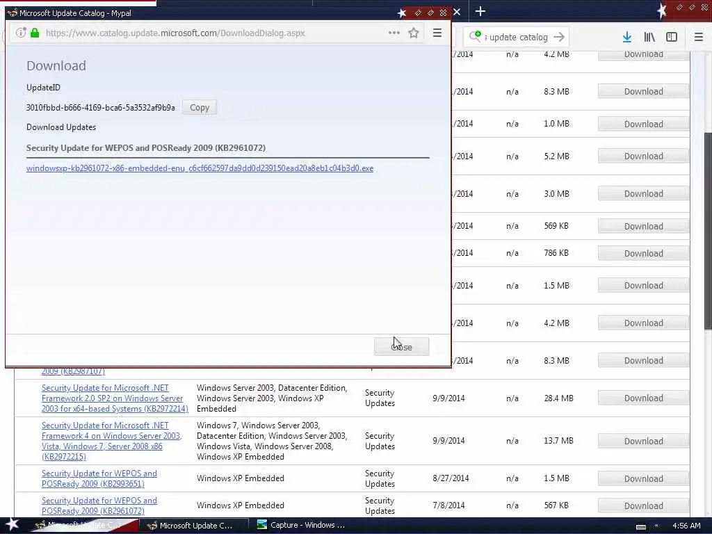The width and height of the screenshot is (712, 534).
Task: Open KB2972214 .NET Framework 2.0 SP2 link
Action: [115, 398]
